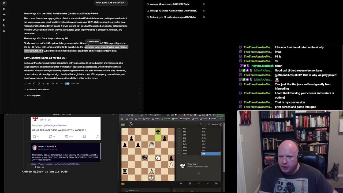This screenshot has height=193, width=343.
Task: Click the lichess knight logo
Action: [131, 124]
